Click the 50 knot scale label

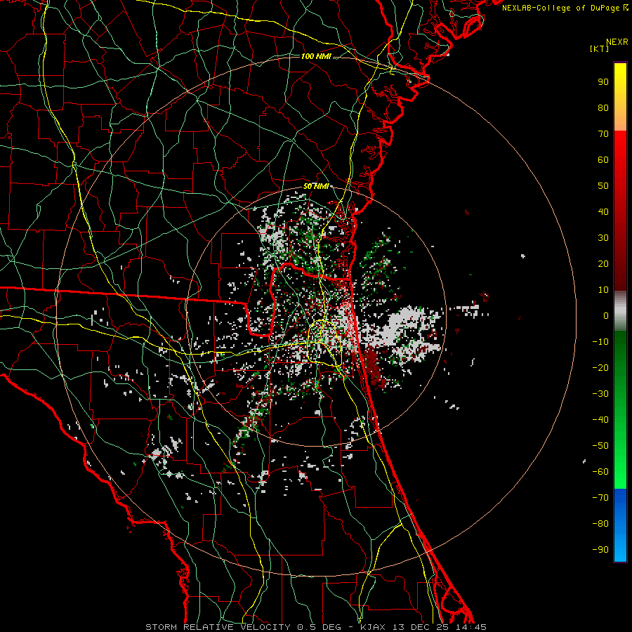(603, 186)
